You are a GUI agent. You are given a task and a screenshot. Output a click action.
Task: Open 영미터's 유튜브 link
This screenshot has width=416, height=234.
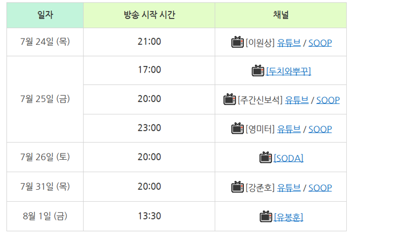click(289, 129)
